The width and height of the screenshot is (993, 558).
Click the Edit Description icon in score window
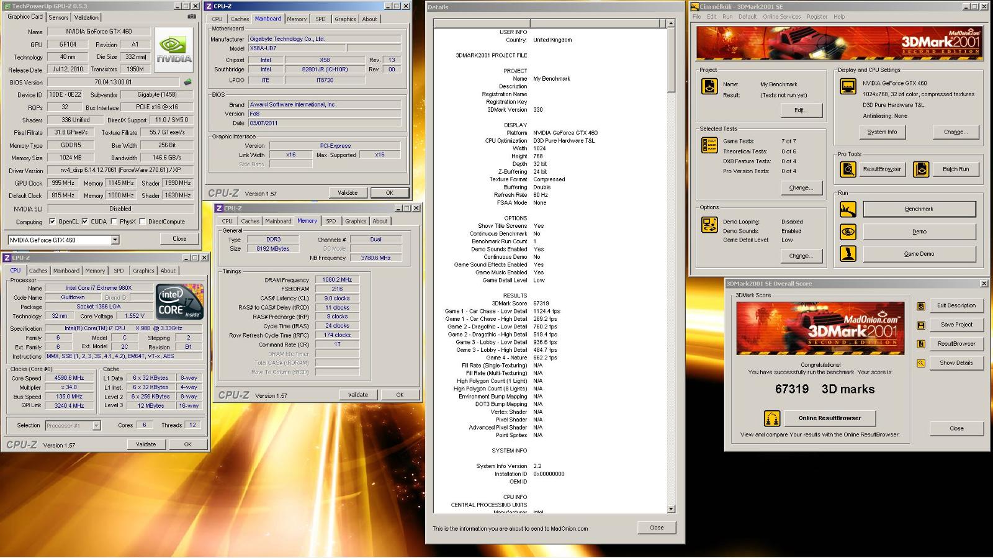(921, 306)
